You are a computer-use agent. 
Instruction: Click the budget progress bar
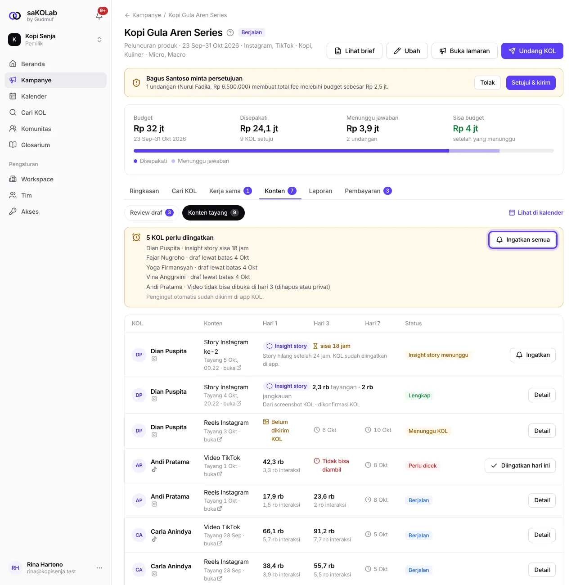[344, 151]
